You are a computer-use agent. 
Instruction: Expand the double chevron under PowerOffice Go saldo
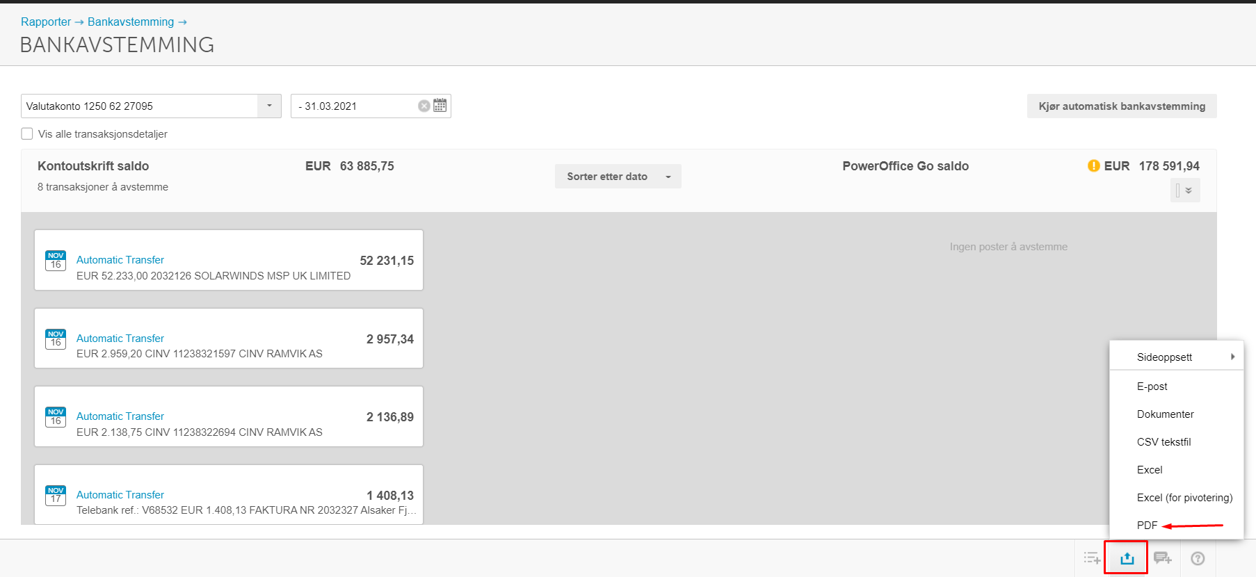pos(1185,190)
